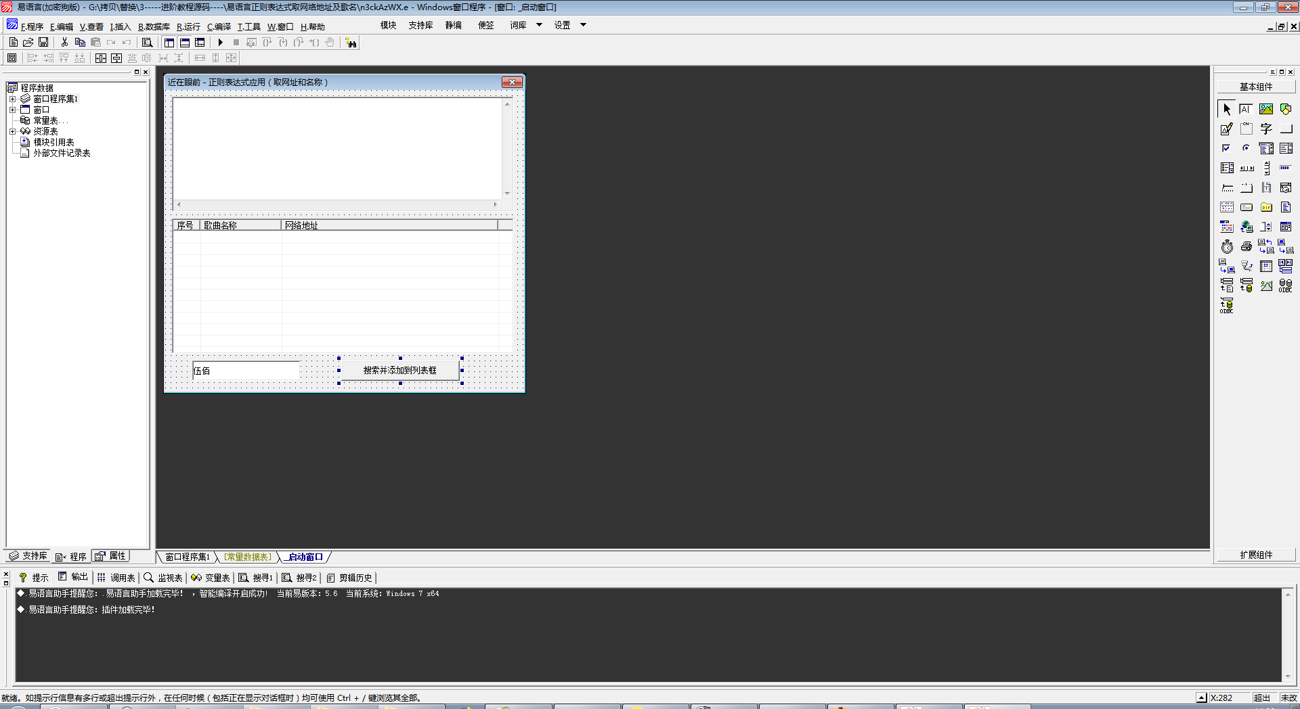Switch to the 变量表 panel tab

211,578
